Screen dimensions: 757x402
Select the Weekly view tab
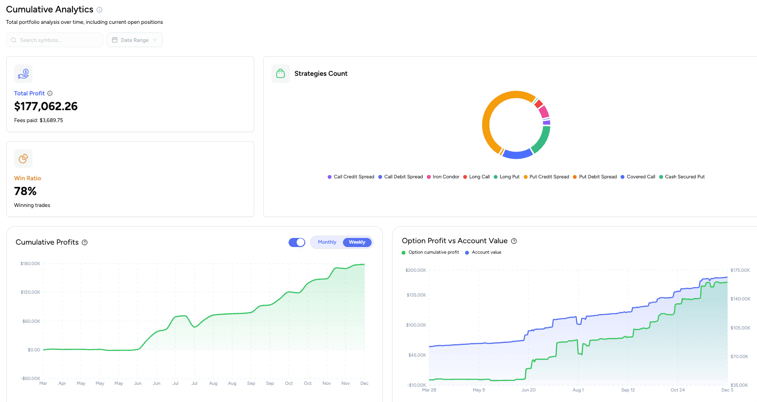pyautogui.click(x=357, y=242)
